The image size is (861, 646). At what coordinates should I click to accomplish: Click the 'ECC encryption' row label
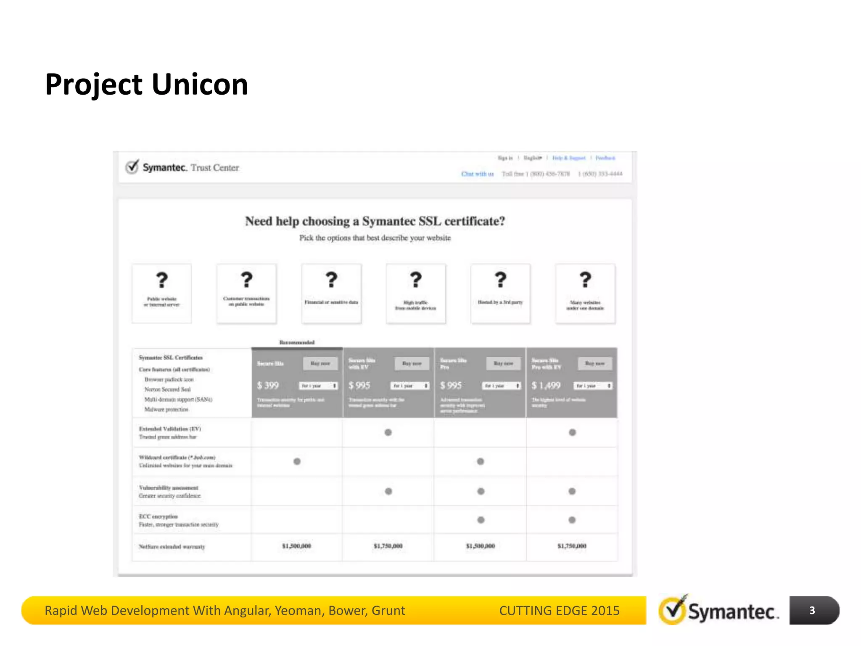[158, 516]
